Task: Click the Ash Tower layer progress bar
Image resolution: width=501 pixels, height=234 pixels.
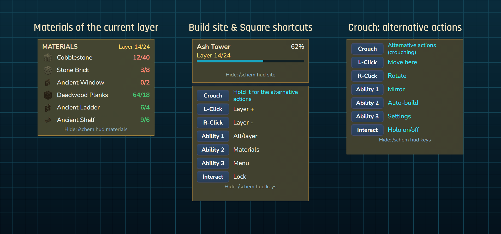Action: point(250,61)
